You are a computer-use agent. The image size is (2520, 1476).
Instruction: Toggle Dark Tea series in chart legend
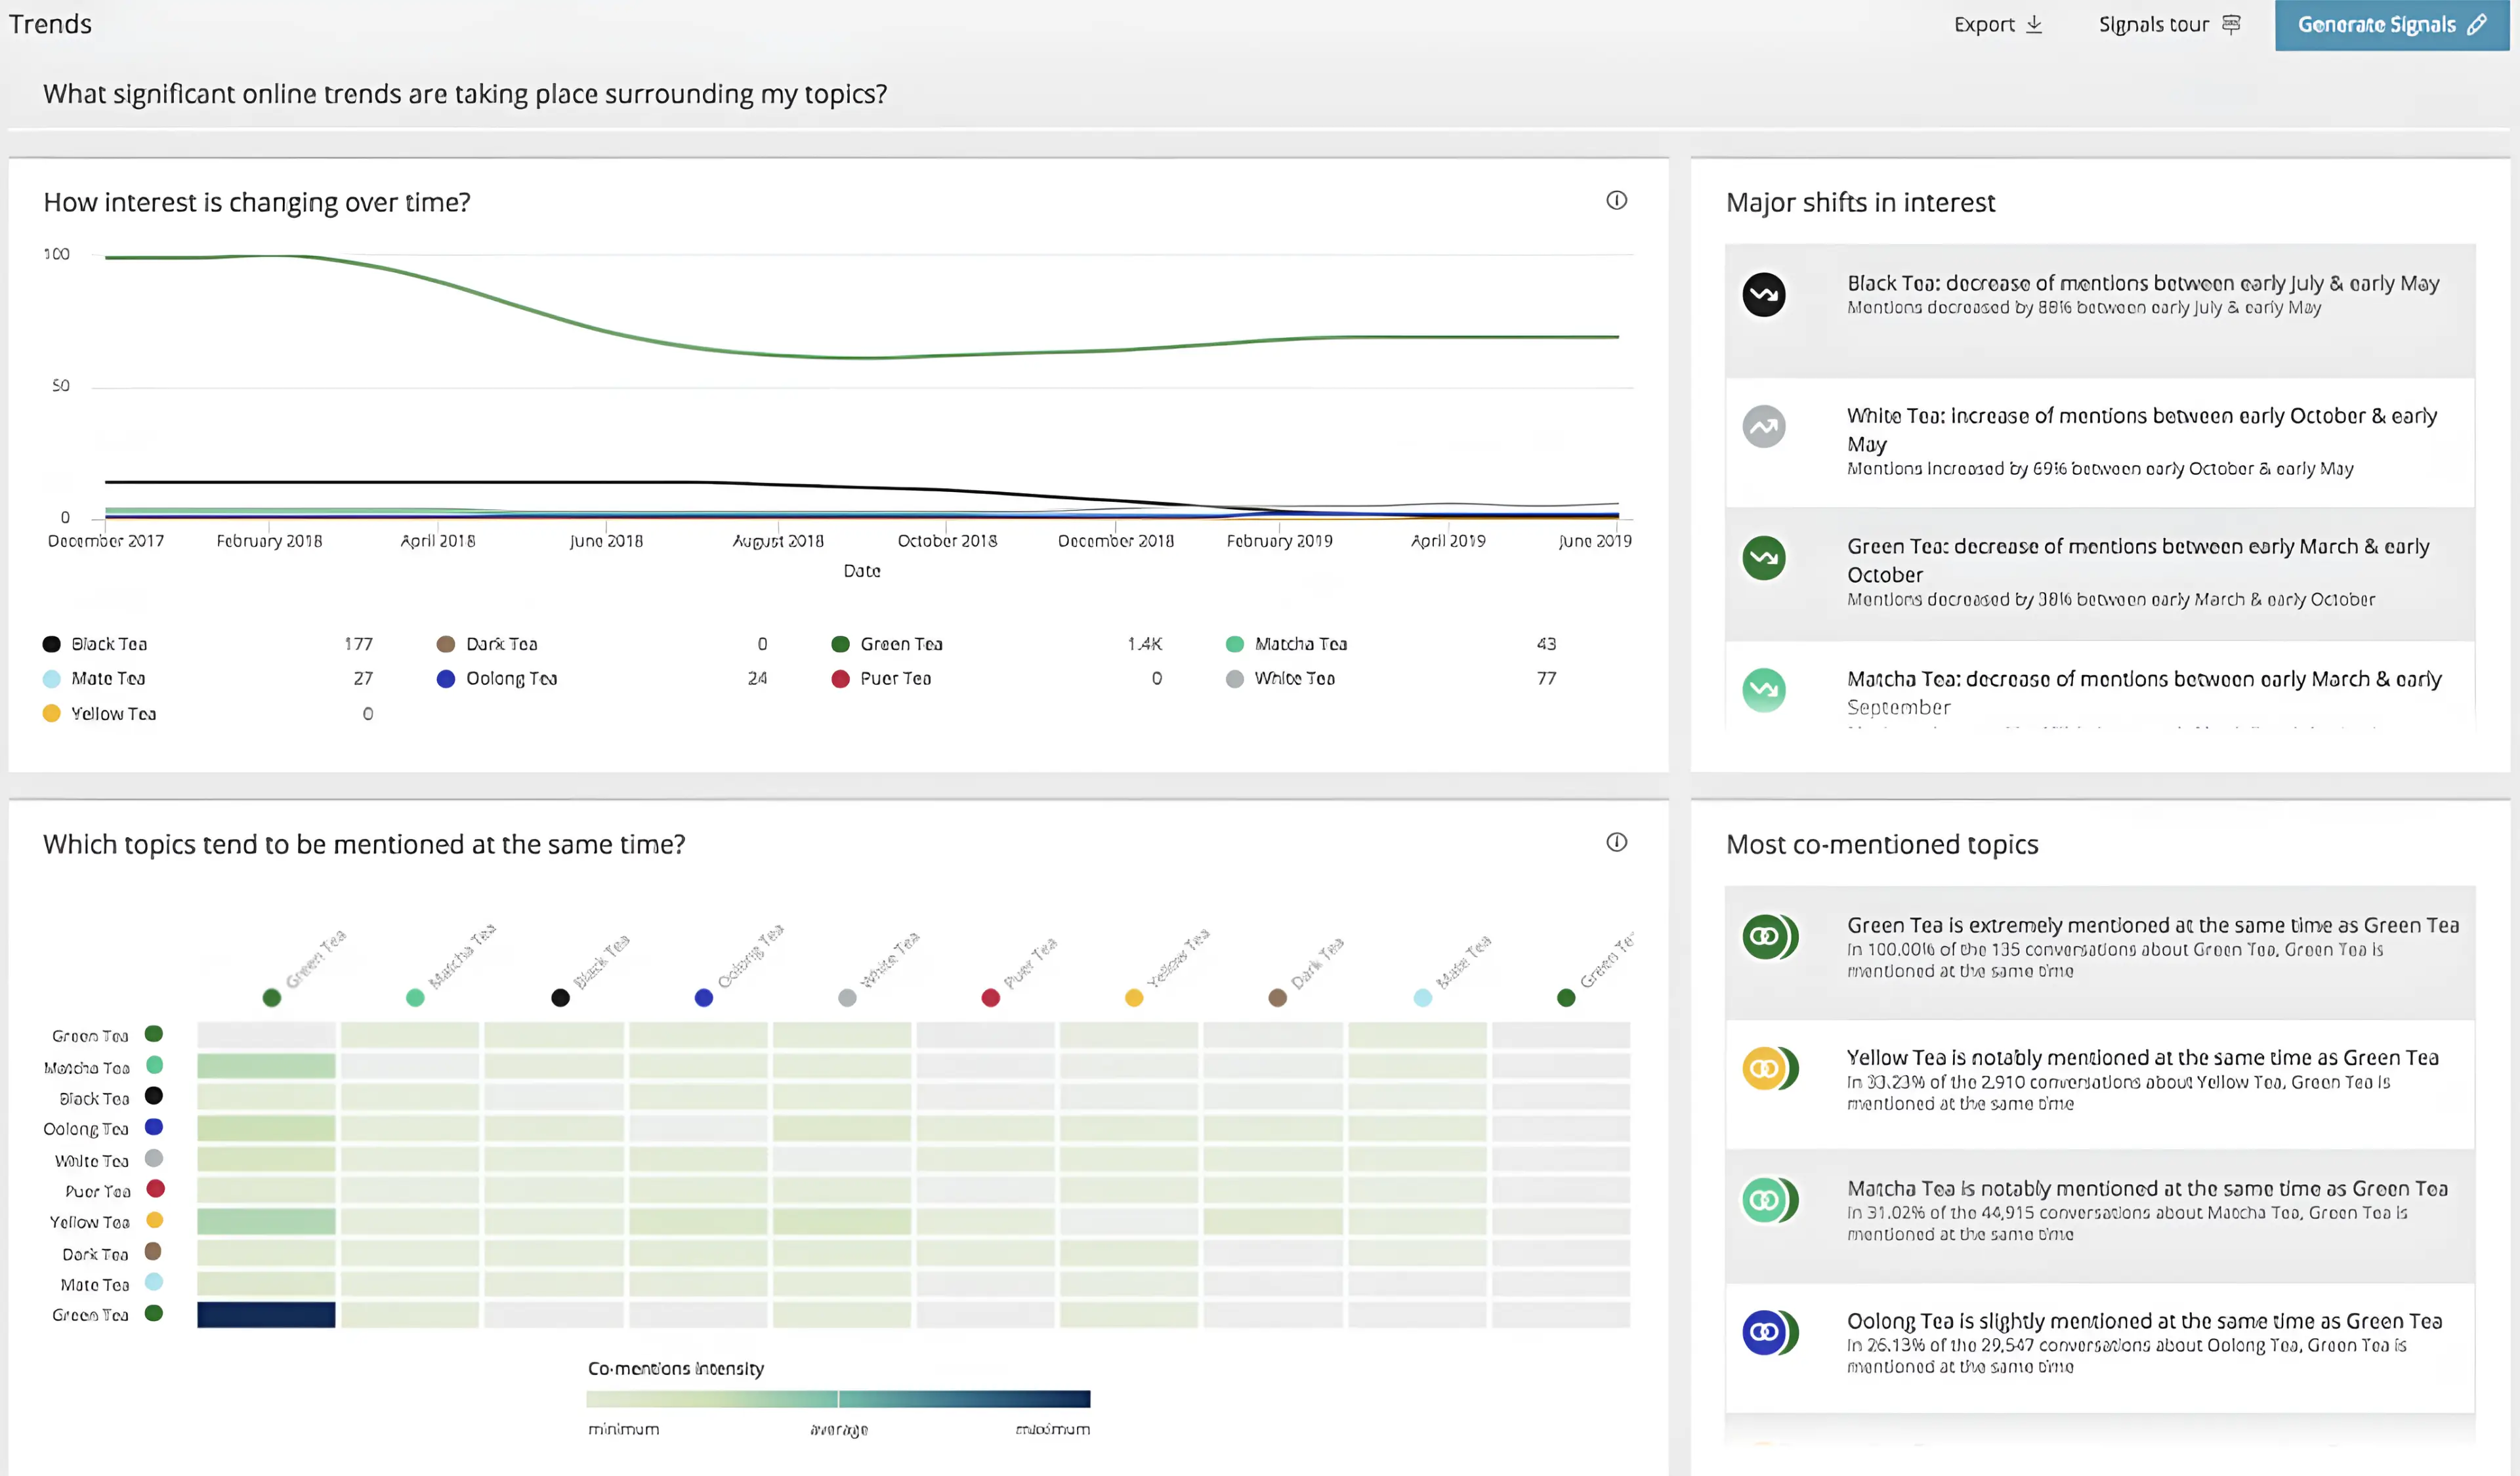488,645
